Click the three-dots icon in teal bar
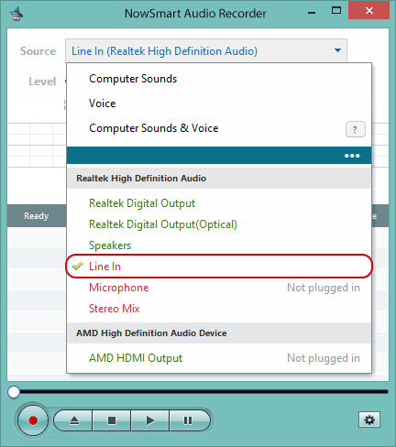The image size is (396, 447). point(352,156)
